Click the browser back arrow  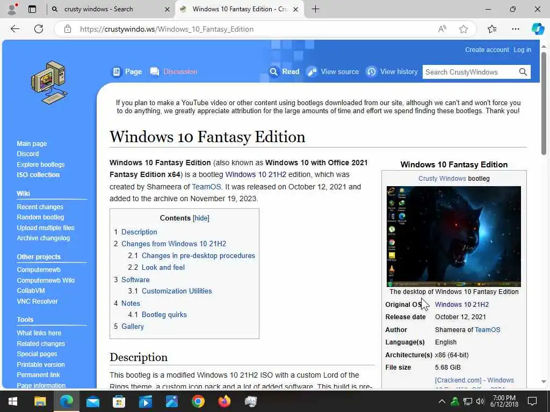[15, 29]
